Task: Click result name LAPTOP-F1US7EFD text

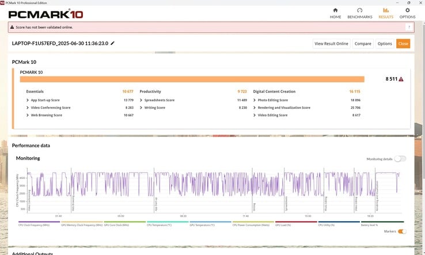Action: pos(60,43)
